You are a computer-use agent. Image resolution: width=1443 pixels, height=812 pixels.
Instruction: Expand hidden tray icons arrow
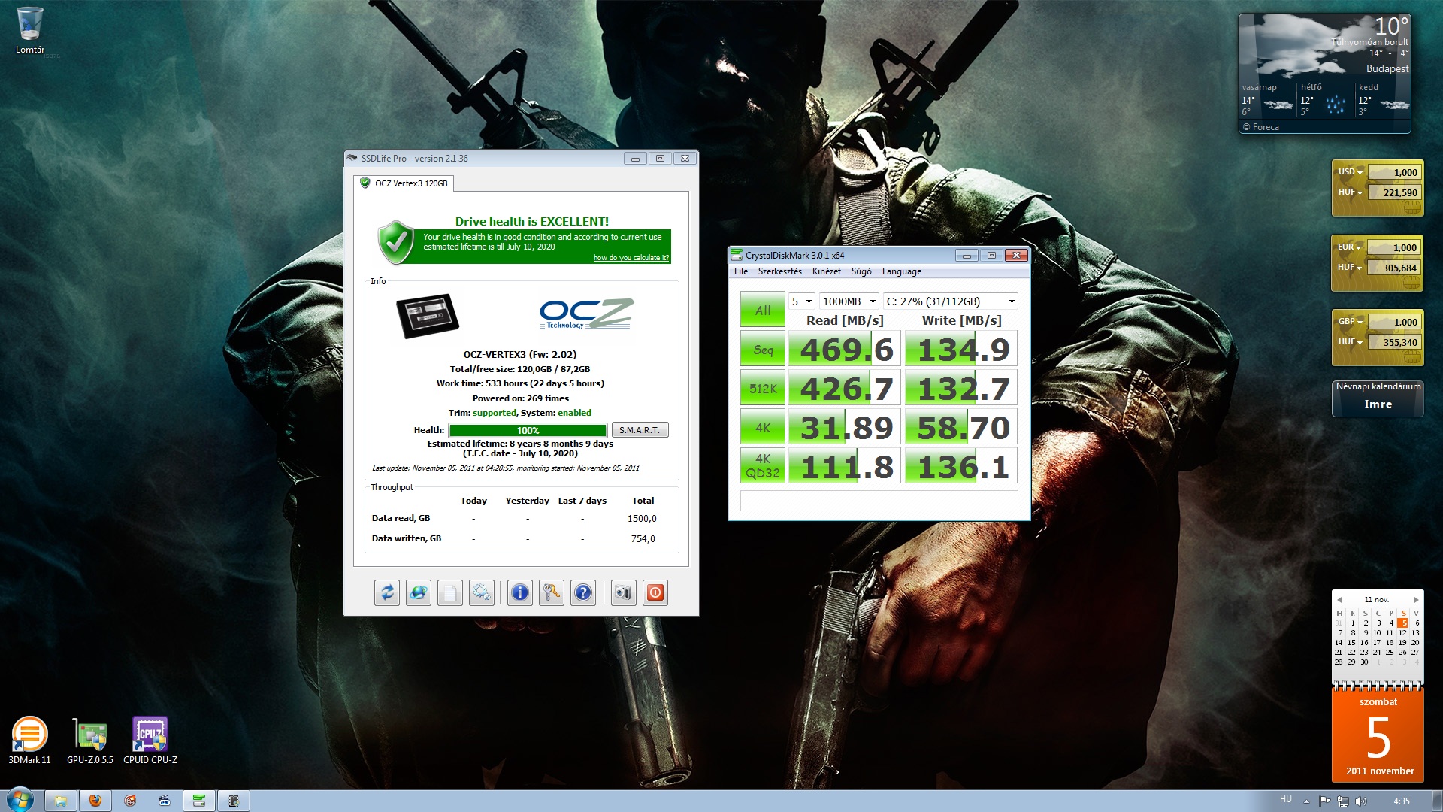click(x=1306, y=801)
